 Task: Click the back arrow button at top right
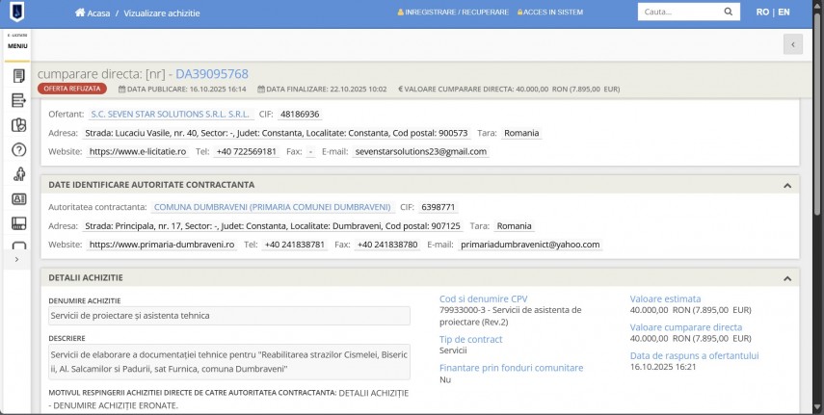click(792, 44)
